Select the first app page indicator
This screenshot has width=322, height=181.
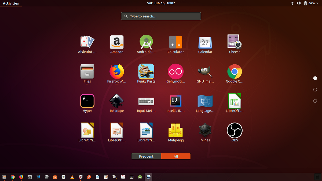pyautogui.click(x=315, y=78)
